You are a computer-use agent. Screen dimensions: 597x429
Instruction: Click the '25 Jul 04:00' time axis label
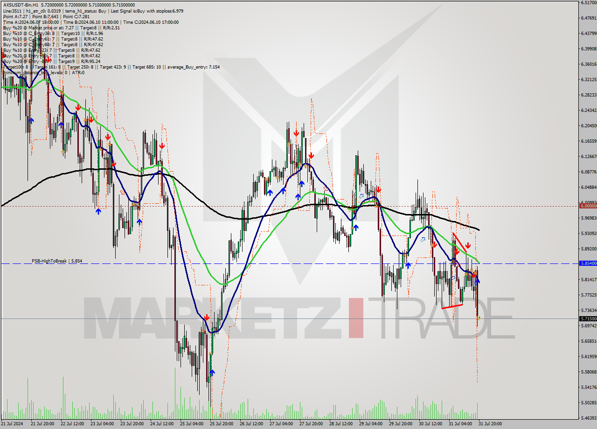(192, 424)
